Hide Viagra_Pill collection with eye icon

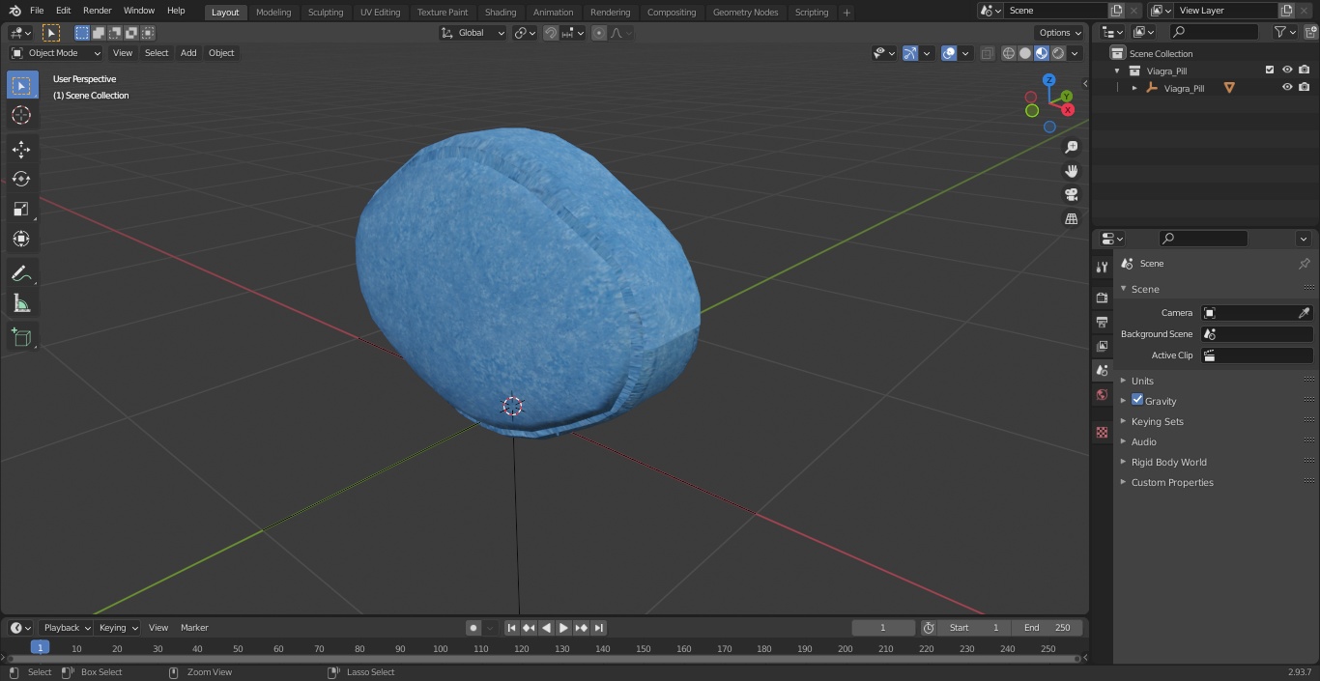pos(1287,71)
